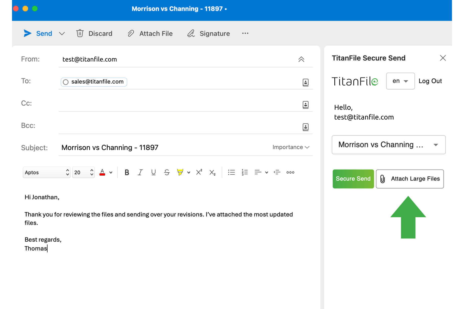Click the Send paper plane icon
The width and height of the screenshot is (464, 309).
(x=27, y=33)
